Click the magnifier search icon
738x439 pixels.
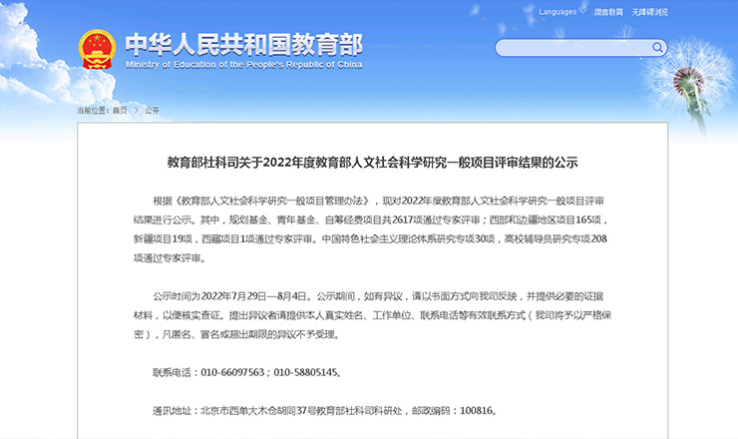tap(657, 47)
